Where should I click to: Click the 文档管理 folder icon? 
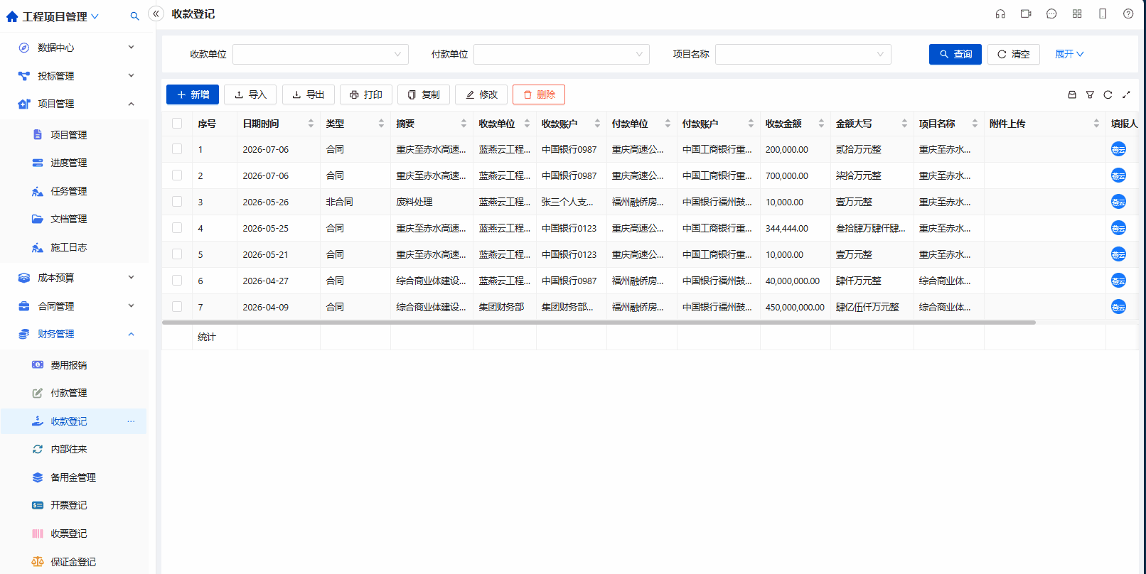coord(38,219)
